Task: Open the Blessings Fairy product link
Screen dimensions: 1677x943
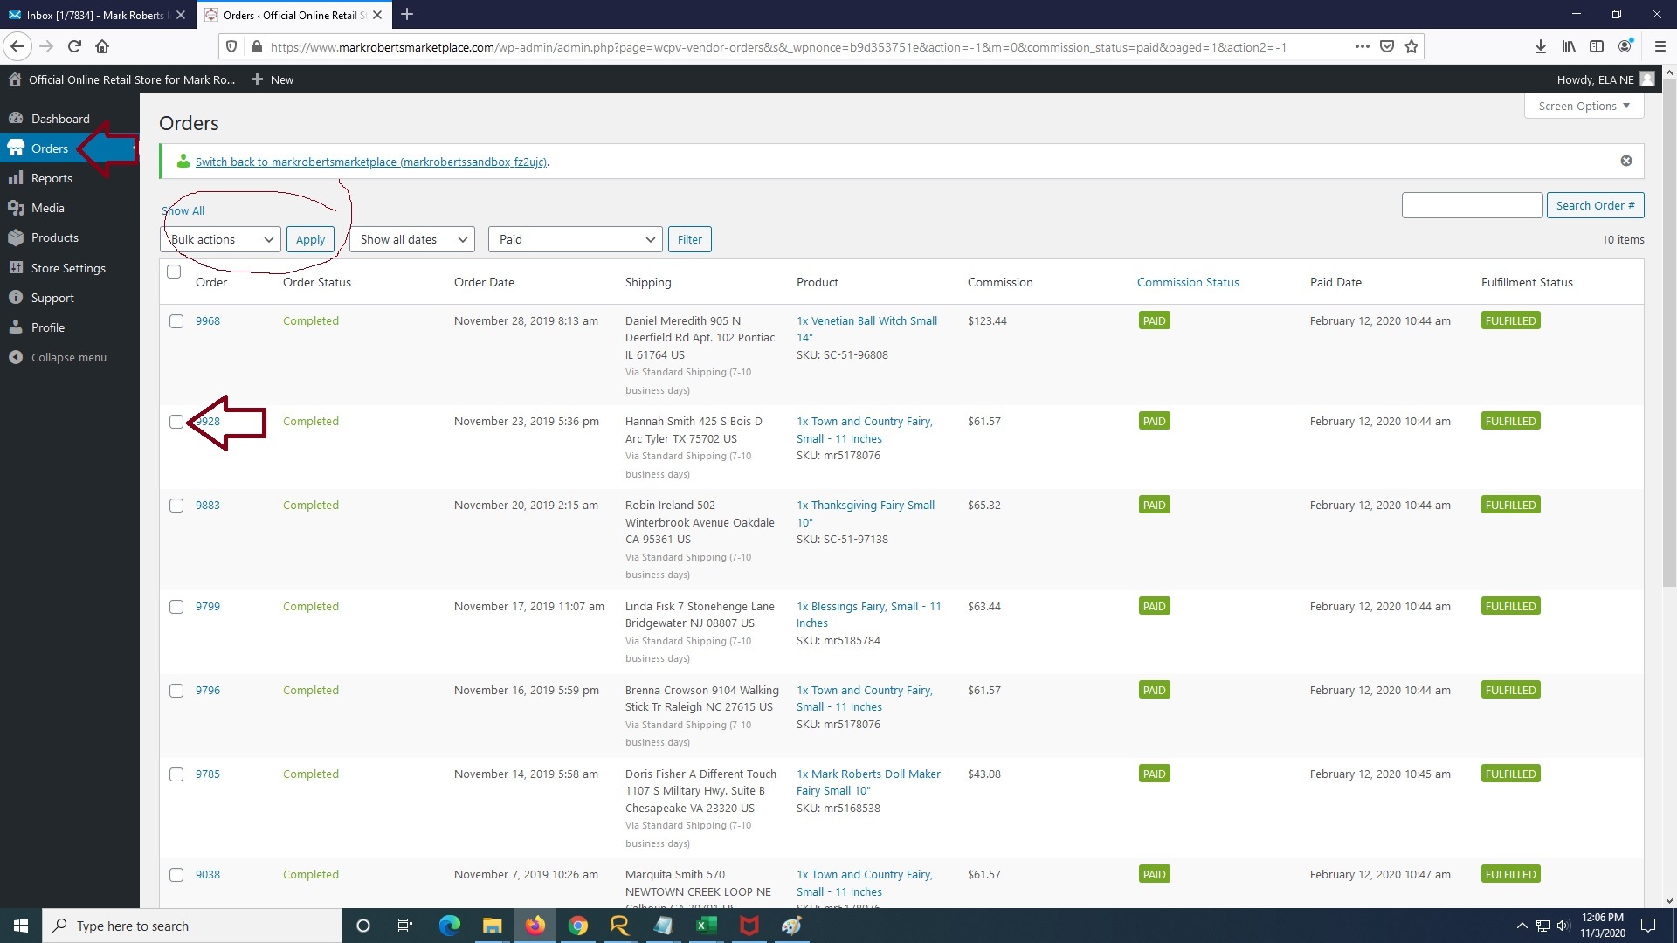Action: click(868, 615)
